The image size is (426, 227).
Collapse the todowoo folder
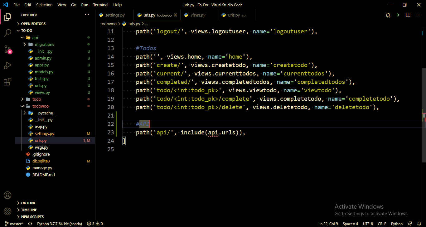point(55,106)
